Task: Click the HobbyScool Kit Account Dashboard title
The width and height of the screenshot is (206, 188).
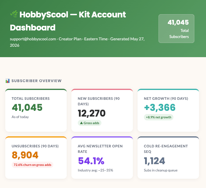Action: click(68, 21)
